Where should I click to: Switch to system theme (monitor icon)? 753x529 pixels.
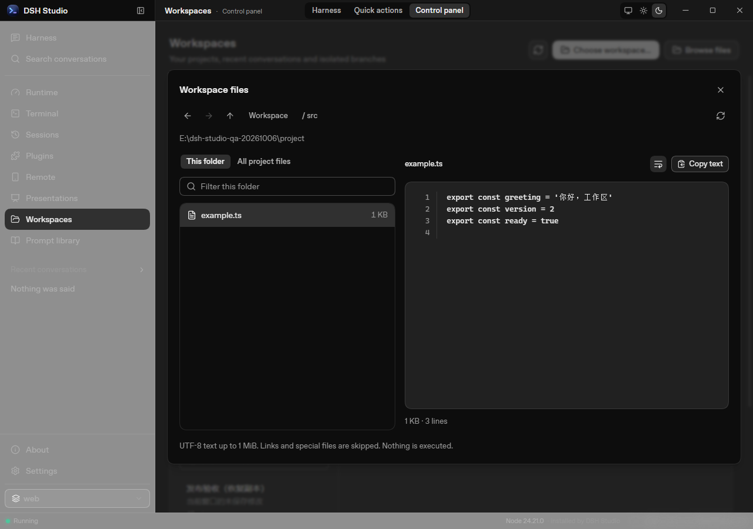click(x=628, y=11)
